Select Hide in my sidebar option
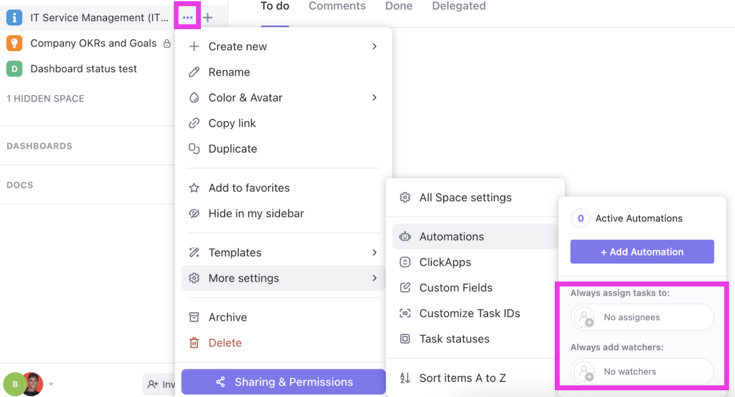 pyautogui.click(x=256, y=213)
